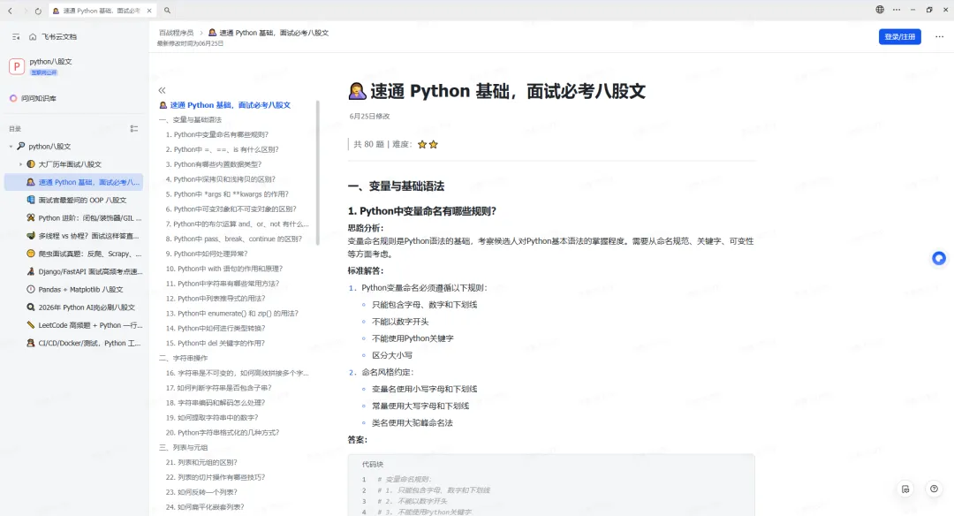This screenshot has height=516, width=954.
Task: Open the help question-mark icon
Action: coord(934,489)
